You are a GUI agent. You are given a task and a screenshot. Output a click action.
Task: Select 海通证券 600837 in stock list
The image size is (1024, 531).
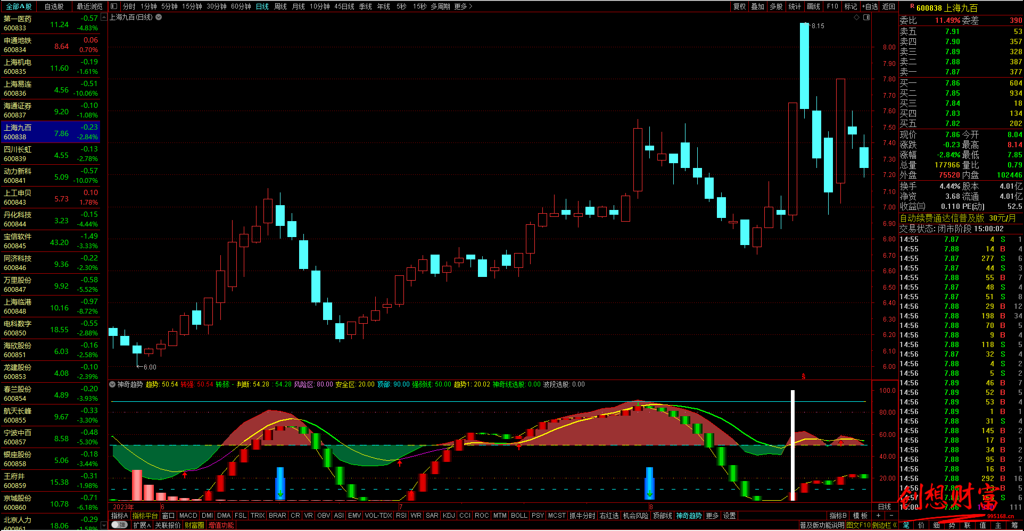51,110
